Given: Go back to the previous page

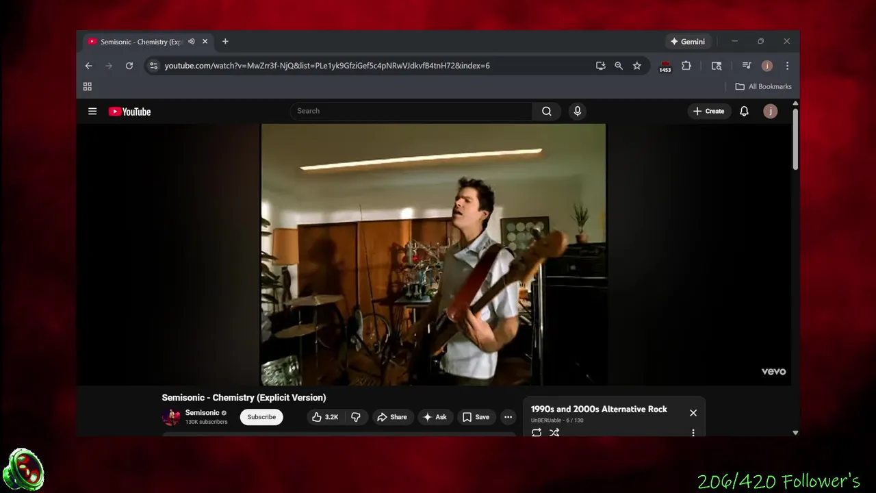Looking at the screenshot, I should [x=88, y=66].
